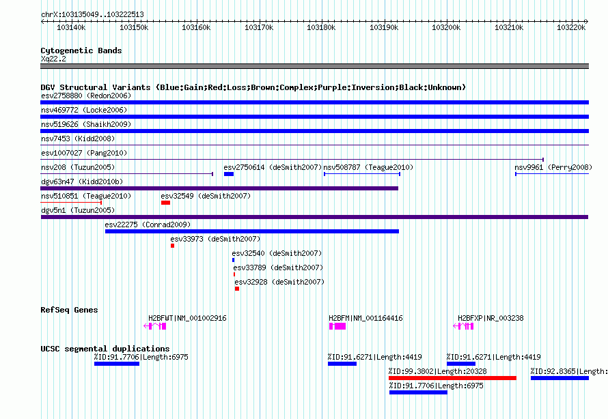Image resolution: width=608 pixels, height=419 pixels.
Task: Click the Xq22.2 band label
Action: coord(53,59)
